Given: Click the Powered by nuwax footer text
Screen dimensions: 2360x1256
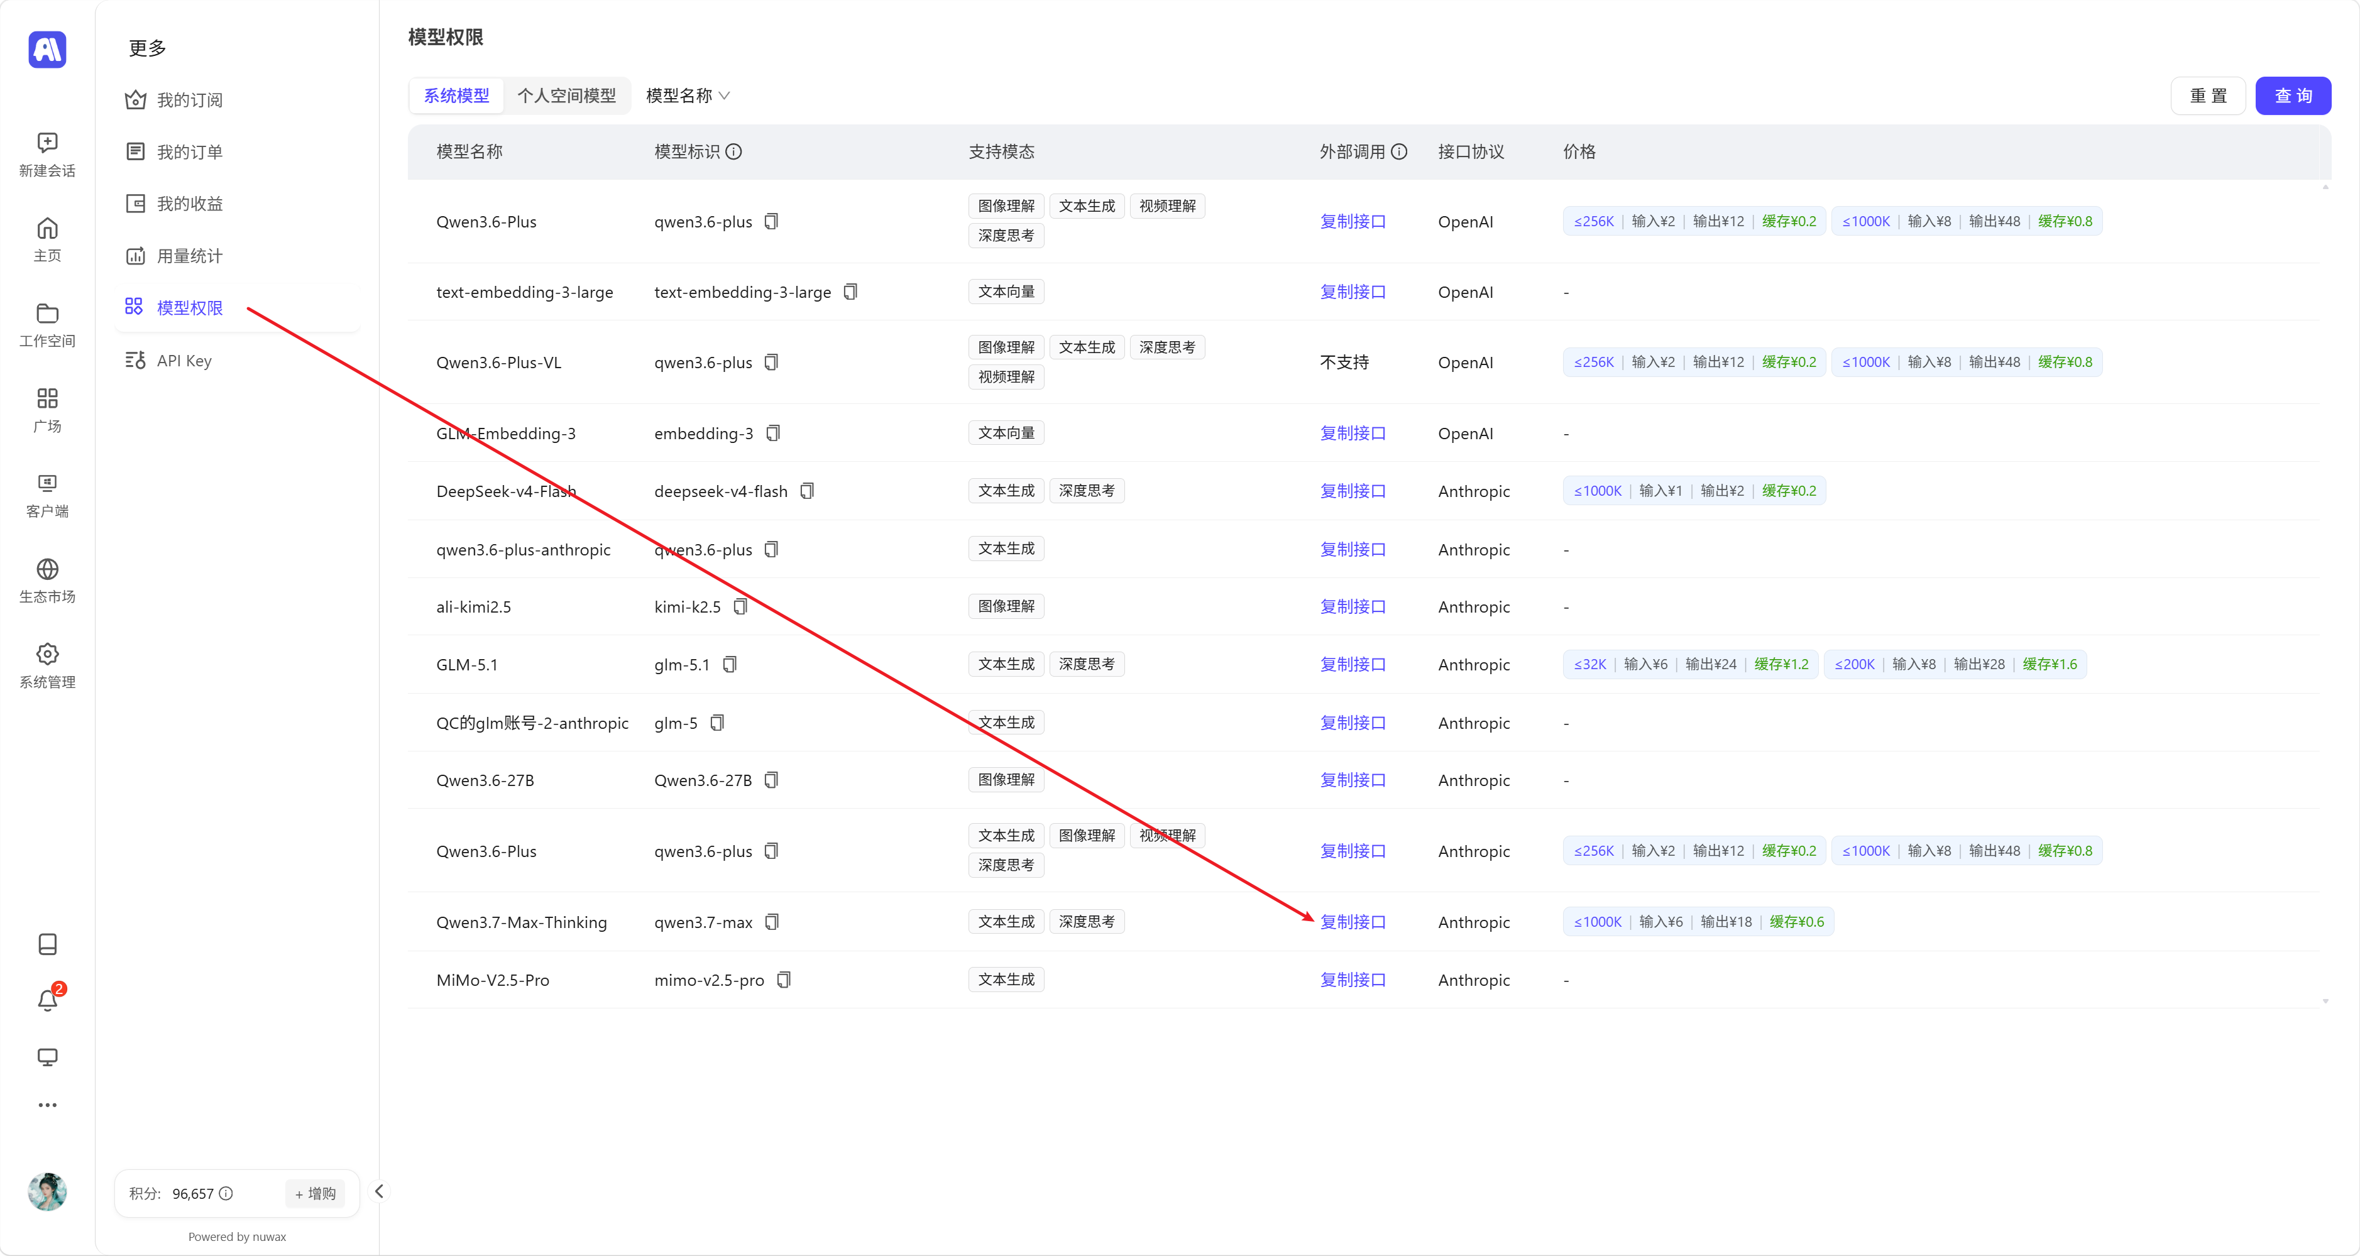Looking at the screenshot, I should coord(238,1237).
